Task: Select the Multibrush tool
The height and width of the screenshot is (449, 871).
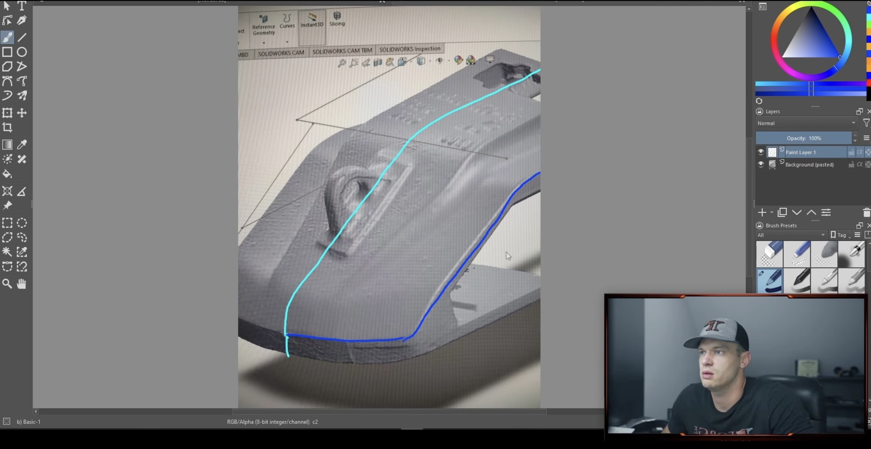Action: (x=22, y=96)
